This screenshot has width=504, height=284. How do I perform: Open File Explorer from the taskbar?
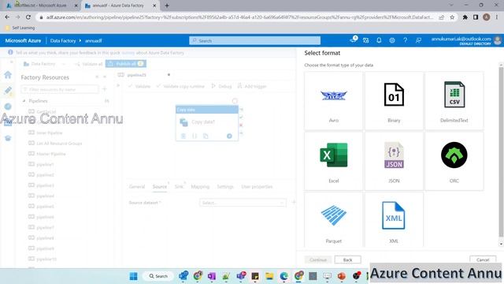pos(269,276)
